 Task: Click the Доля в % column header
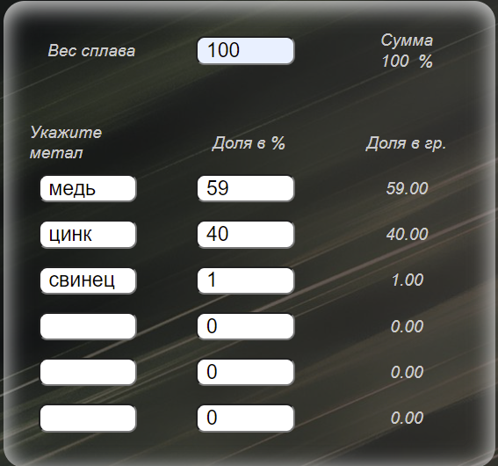tap(249, 143)
